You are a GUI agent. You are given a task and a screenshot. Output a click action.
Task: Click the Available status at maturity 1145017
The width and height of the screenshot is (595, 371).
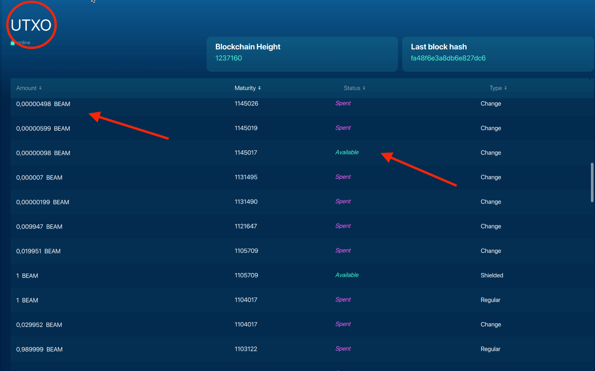347,152
